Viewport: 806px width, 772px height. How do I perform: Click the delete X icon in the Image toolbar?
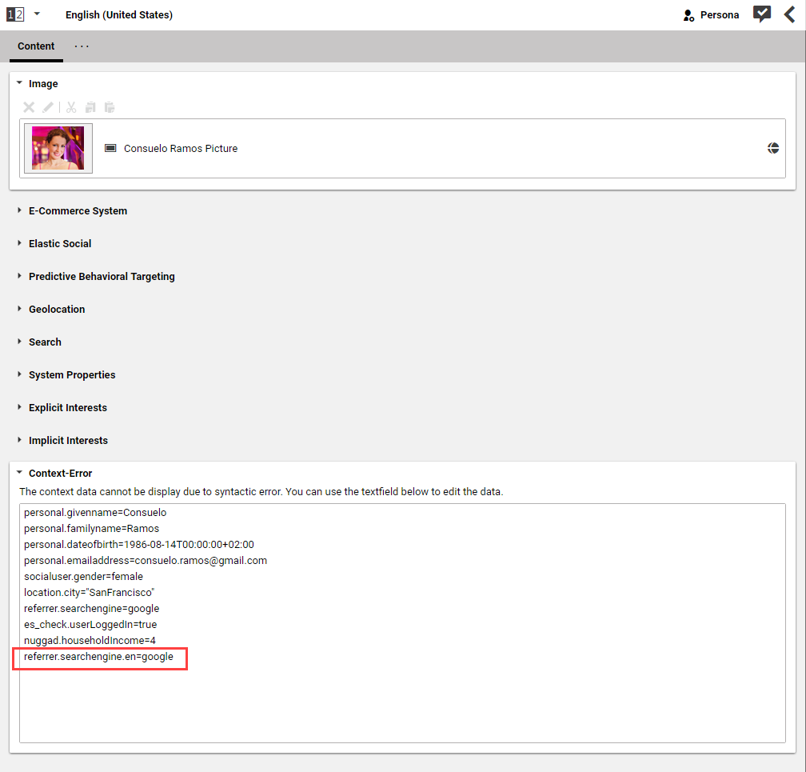29,107
